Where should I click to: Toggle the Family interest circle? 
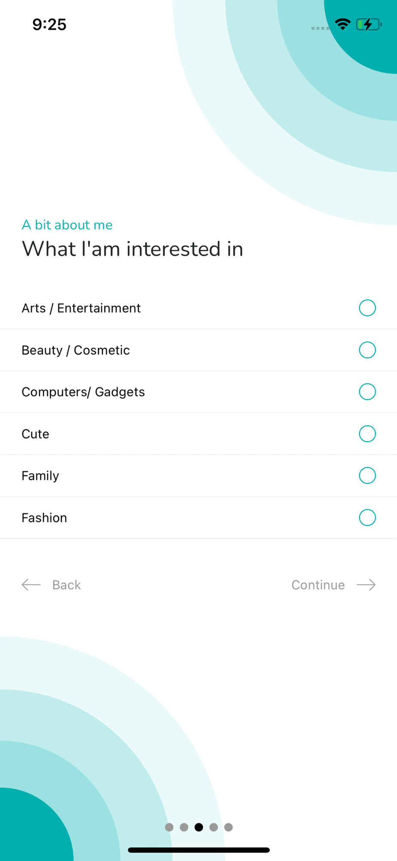point(367,476)
